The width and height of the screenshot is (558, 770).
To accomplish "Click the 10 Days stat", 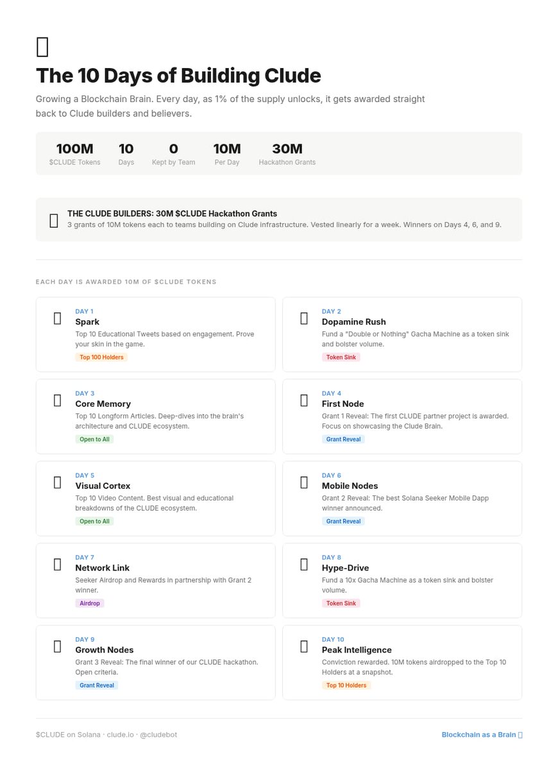I will [x=126, y=154].
